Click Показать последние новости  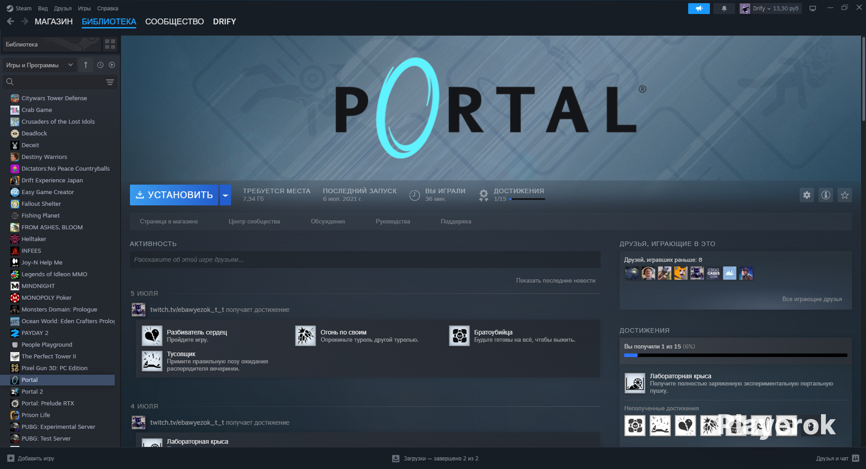(556, 280)
